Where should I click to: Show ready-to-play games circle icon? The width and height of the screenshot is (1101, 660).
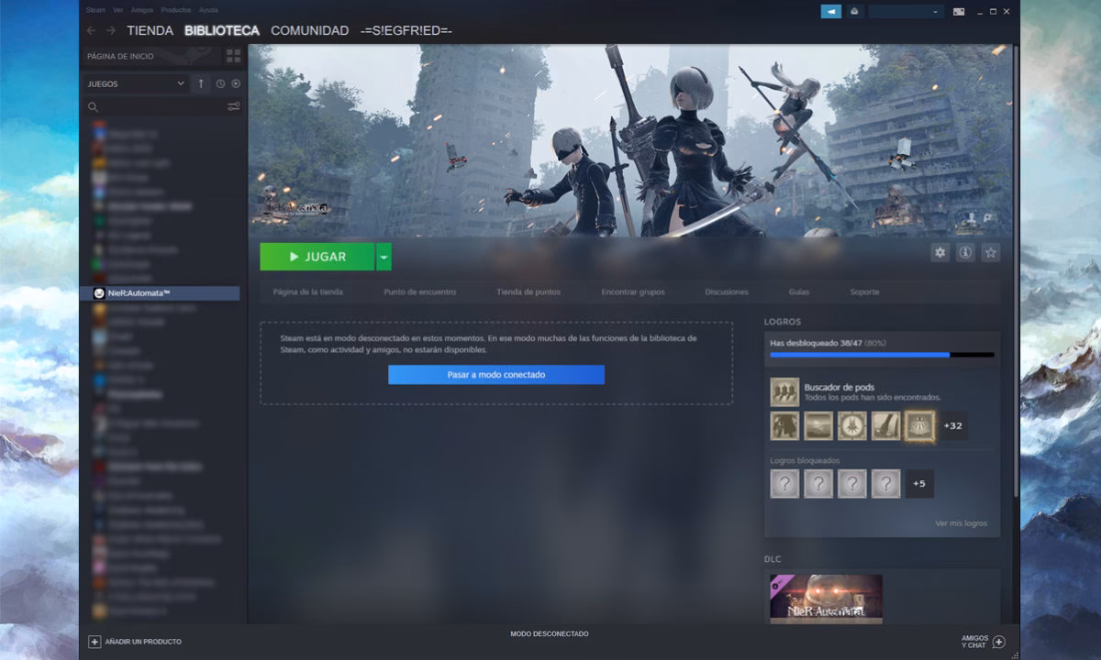[x=236, y=83]
